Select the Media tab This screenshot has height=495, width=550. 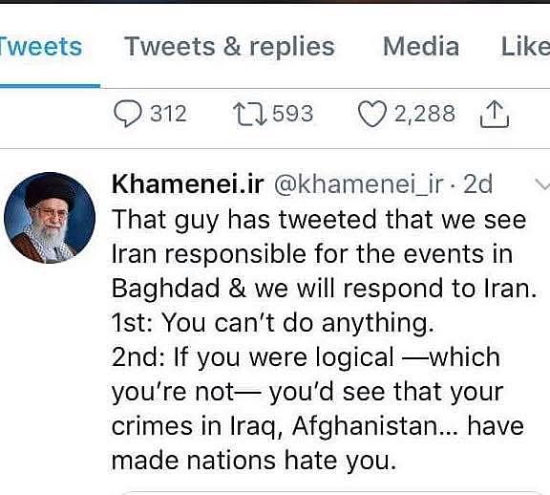[421, 47]
